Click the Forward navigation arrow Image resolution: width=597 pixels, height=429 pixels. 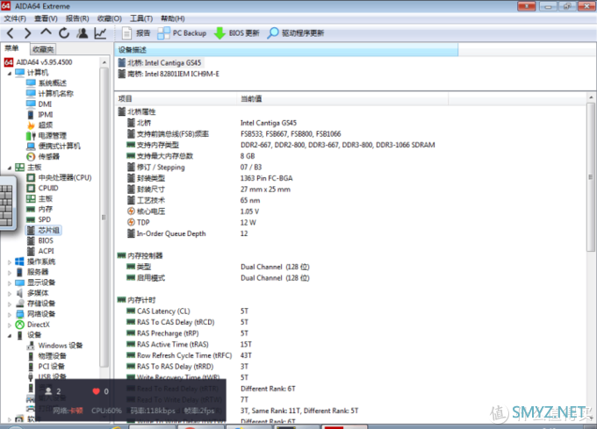(x=27, y=33)
